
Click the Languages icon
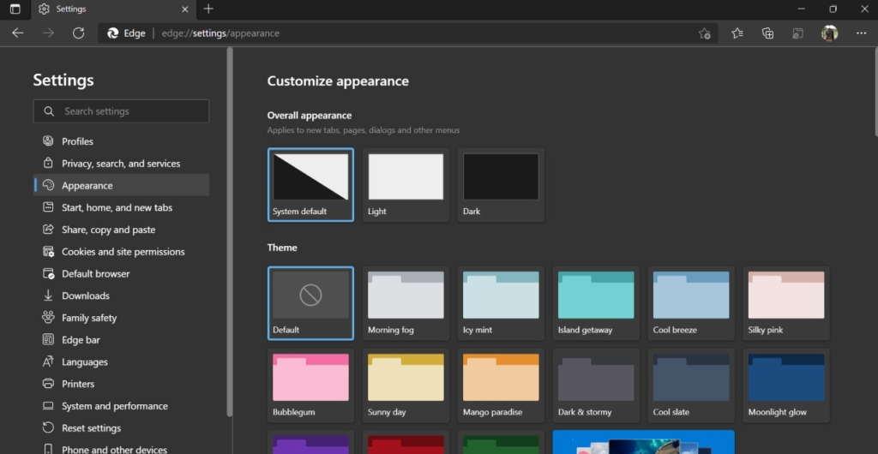(48, 361)
